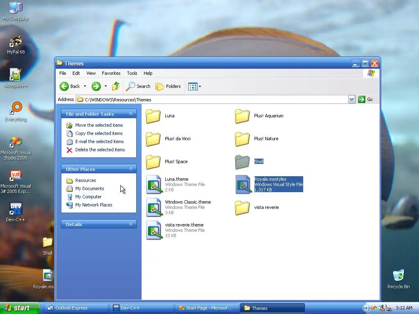Go up one folder level icon
The width and height of the screenshot is (419, 314).
click(x=116, y=86)
